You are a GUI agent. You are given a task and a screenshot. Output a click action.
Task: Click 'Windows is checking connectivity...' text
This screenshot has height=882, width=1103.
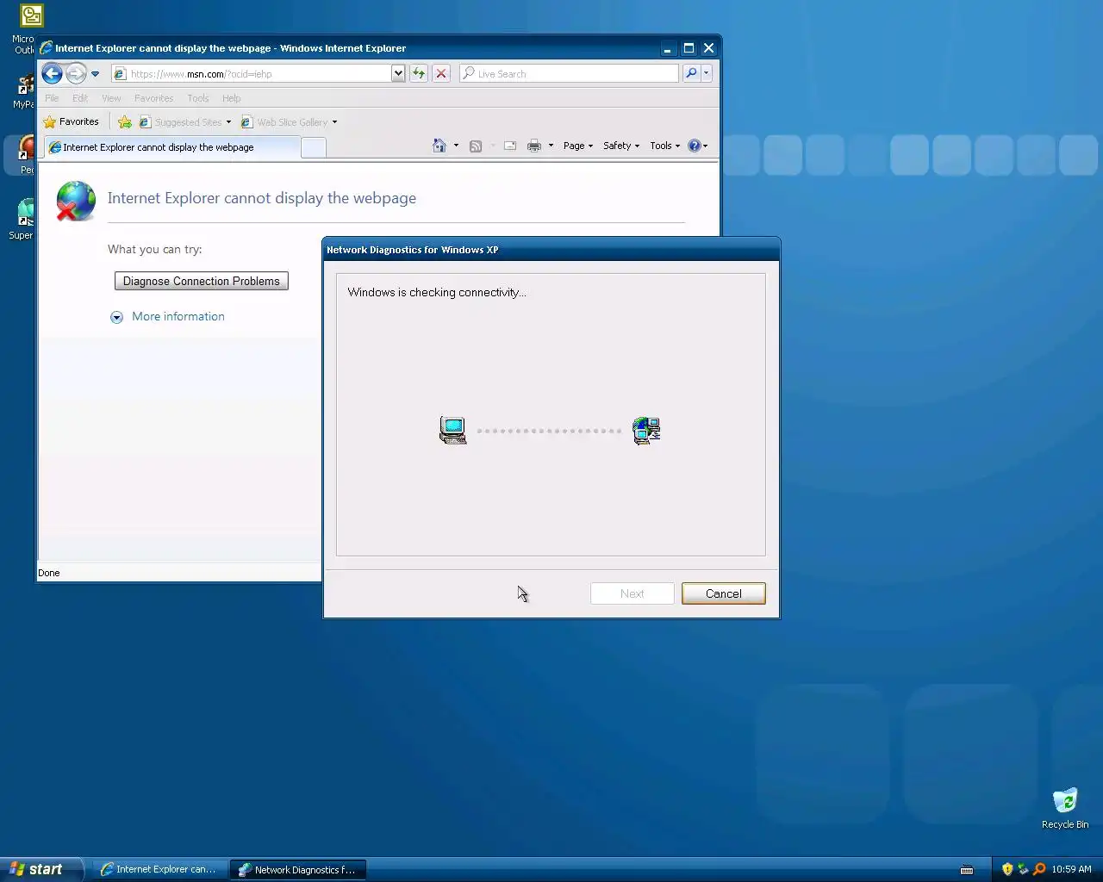(437, 293)
